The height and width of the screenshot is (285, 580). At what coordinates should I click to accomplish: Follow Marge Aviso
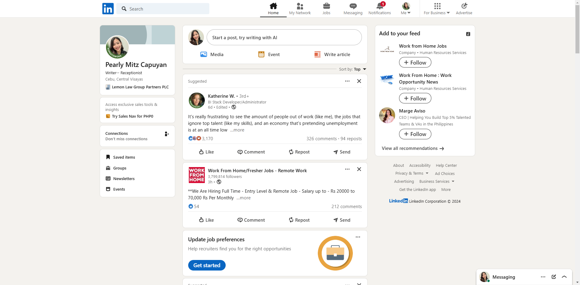(415, 134)
